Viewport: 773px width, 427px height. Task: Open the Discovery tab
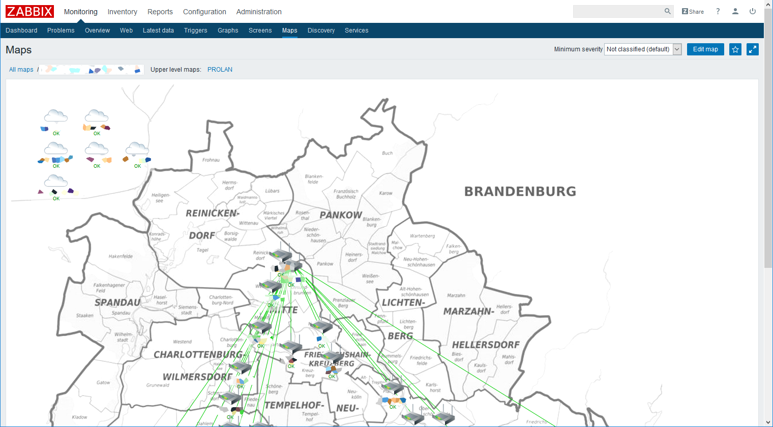coord(321,30)
